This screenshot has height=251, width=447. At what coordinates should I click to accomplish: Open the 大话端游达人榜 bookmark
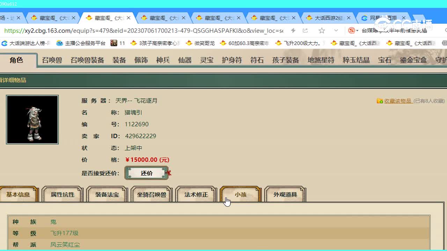pyautogui.click(x=26, y=43)
